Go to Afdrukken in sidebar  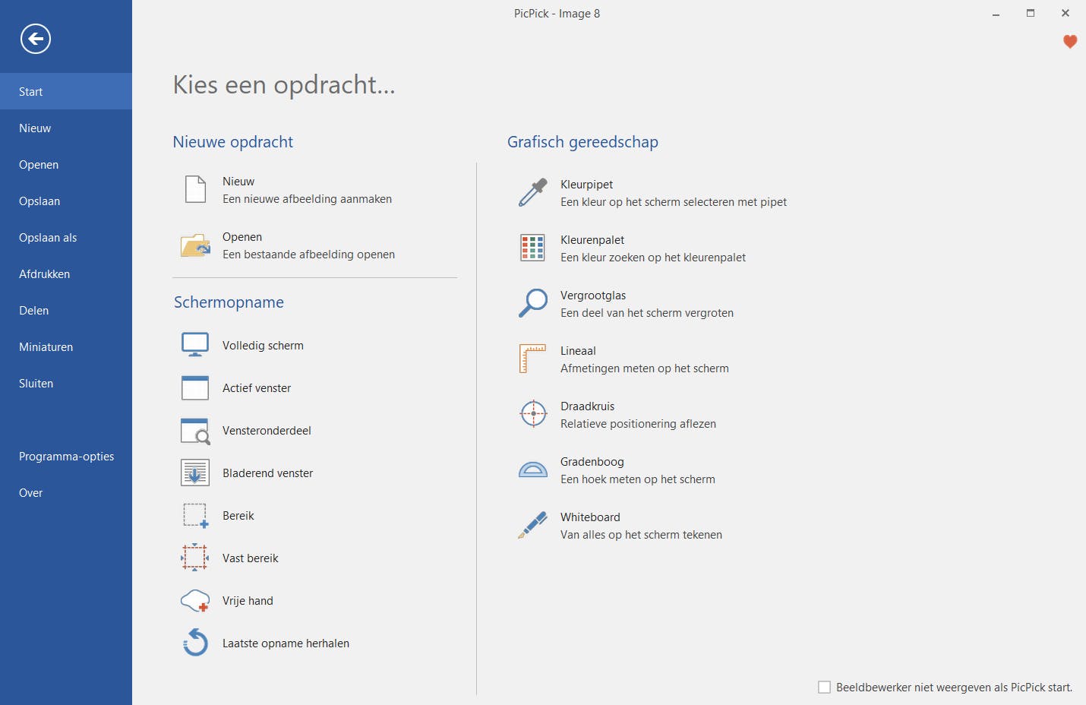(45, 274)
